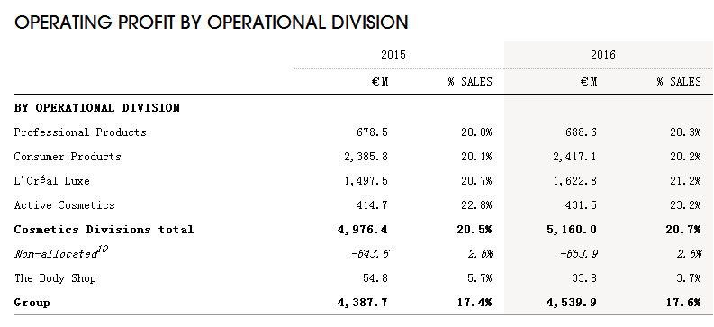The image size is (714, 327).
Task: Click the BY OPERATIONAL DIVISION section heading
Action: coord(97,108)
